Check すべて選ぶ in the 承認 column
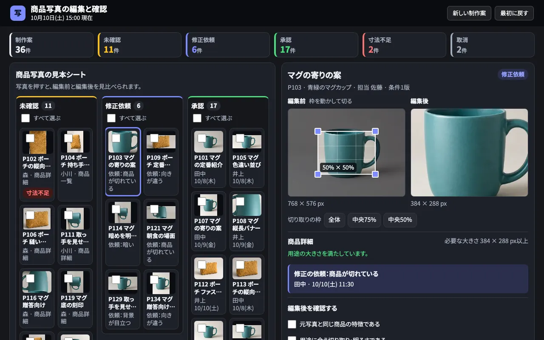 pyautogui.click(x=197, y=118)
